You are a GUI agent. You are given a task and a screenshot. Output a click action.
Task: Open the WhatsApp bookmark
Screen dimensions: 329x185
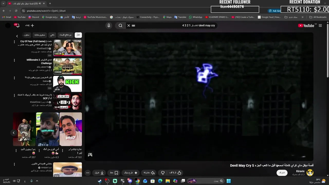click(x=195, y=17)
